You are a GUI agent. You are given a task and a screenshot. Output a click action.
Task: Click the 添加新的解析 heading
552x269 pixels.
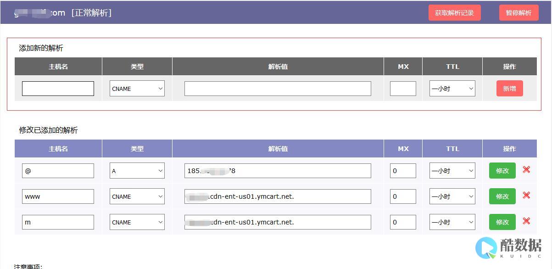[x=41, y=48]
